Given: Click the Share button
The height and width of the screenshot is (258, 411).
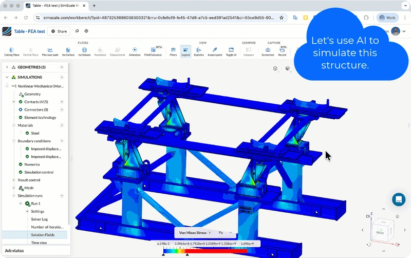Looking at the screenshot, I should (x=59, y=31).
